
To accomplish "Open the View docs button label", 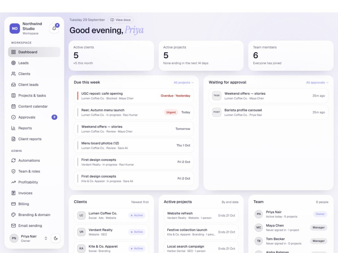I will pos(123,20).
